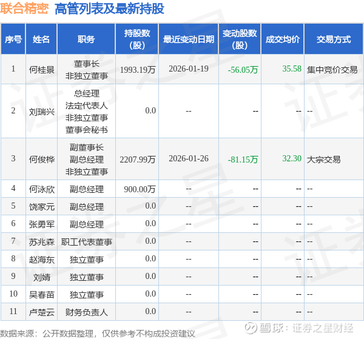Click the 雪球 logo icon
This screenshot has height=339, width=364.
[251, 328]
